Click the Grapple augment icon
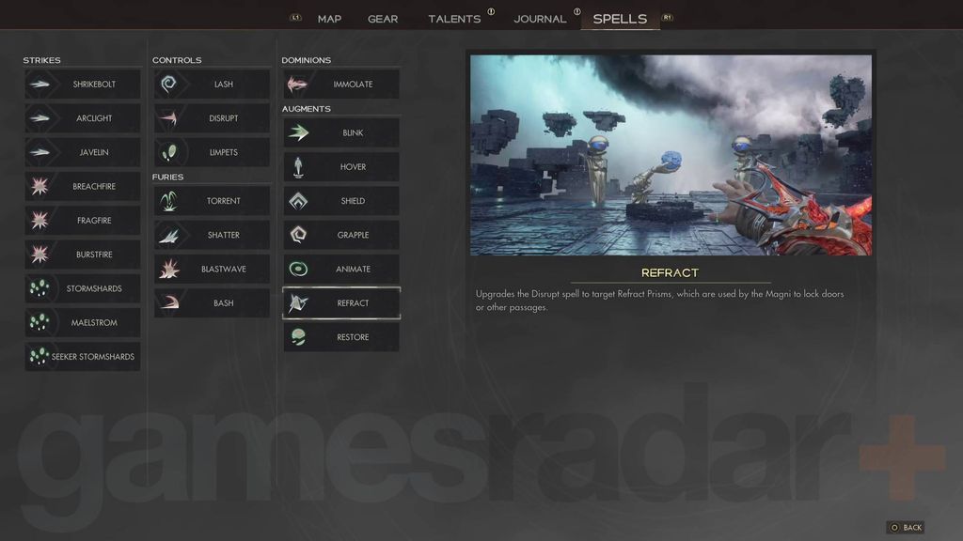The image size is (963, 541). (x=298, y=234)
